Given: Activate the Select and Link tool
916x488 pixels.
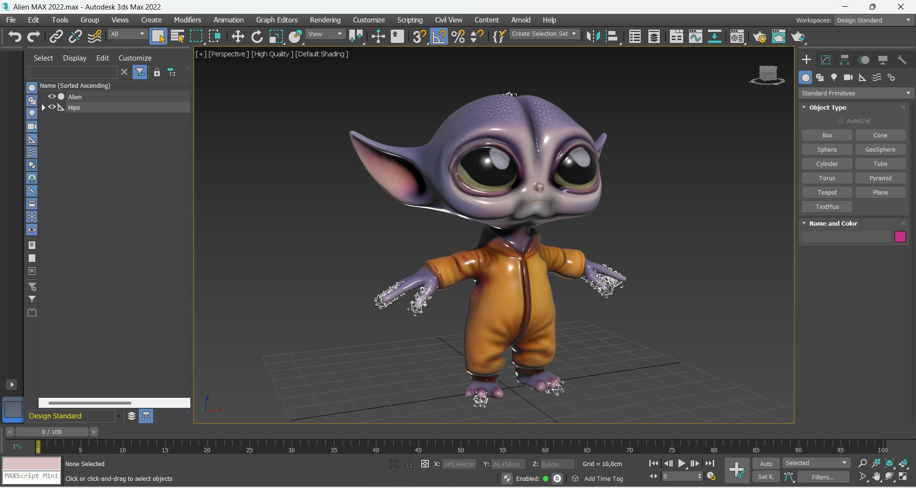Looking at the screenshot, I should pos(56,36).
